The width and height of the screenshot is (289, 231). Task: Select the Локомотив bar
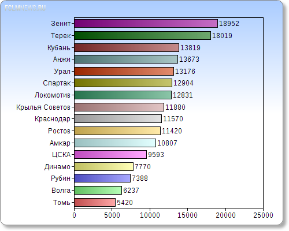123,95
